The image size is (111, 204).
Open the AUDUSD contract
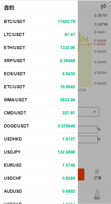point(39,191)
